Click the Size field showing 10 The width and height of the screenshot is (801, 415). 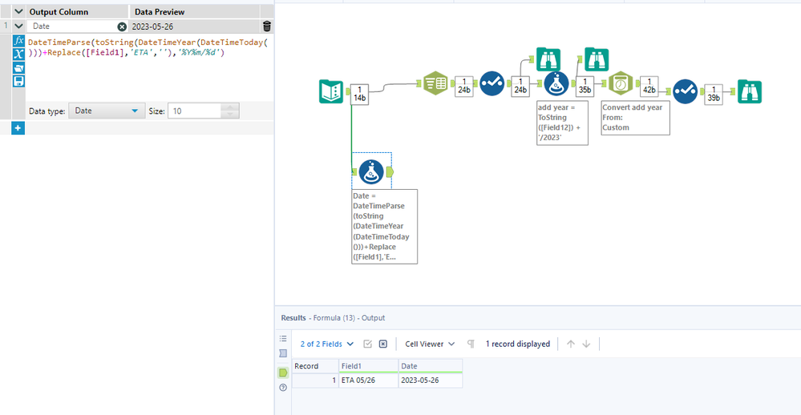point(195,111)
